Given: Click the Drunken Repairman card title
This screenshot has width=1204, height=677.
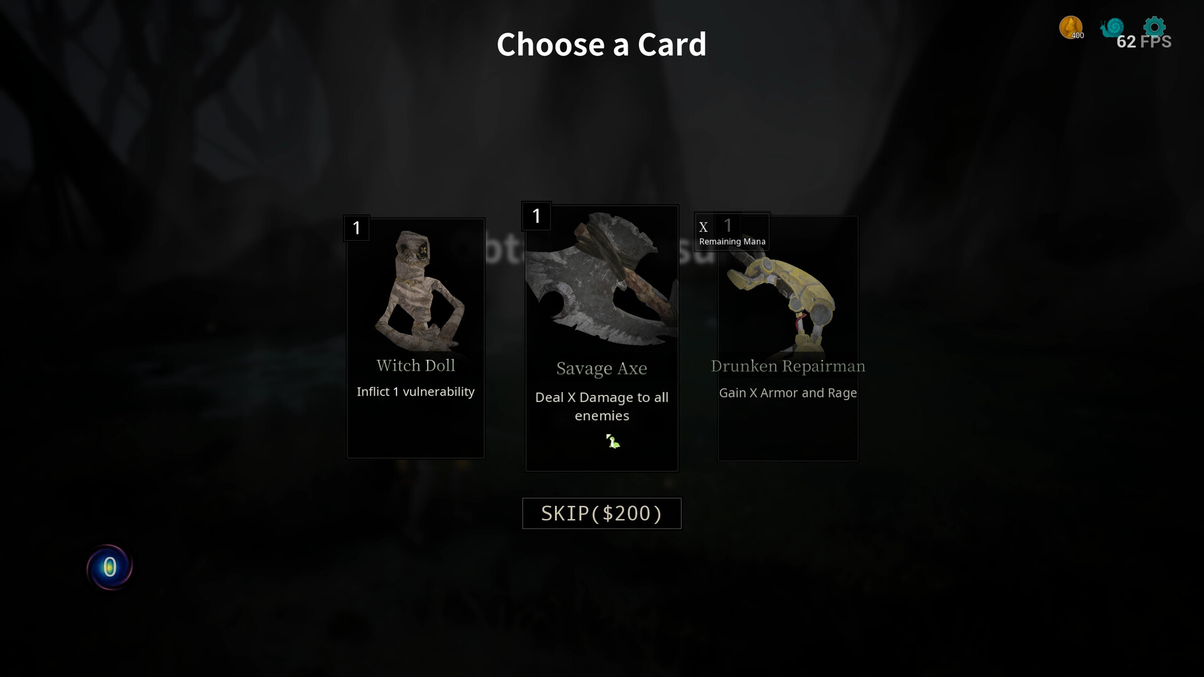Looking at the screenshot, I should 788,366.
